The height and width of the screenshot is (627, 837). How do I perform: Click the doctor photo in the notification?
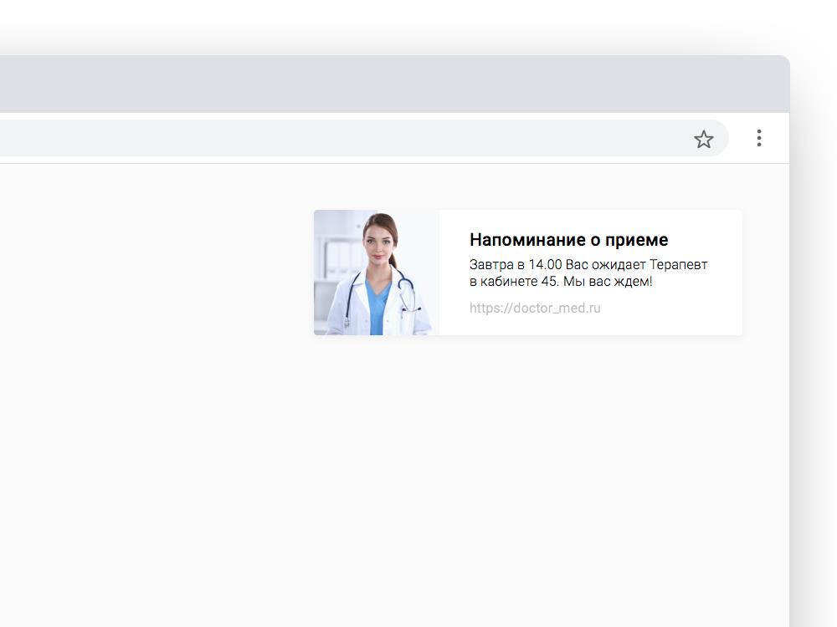tap(377, 273)
